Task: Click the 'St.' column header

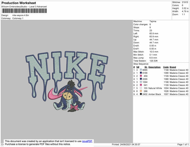Action: [x=146, y=67]
